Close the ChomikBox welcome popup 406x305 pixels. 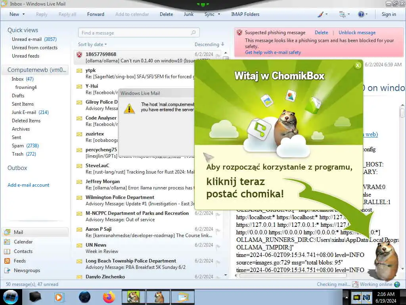coord(358,66)
